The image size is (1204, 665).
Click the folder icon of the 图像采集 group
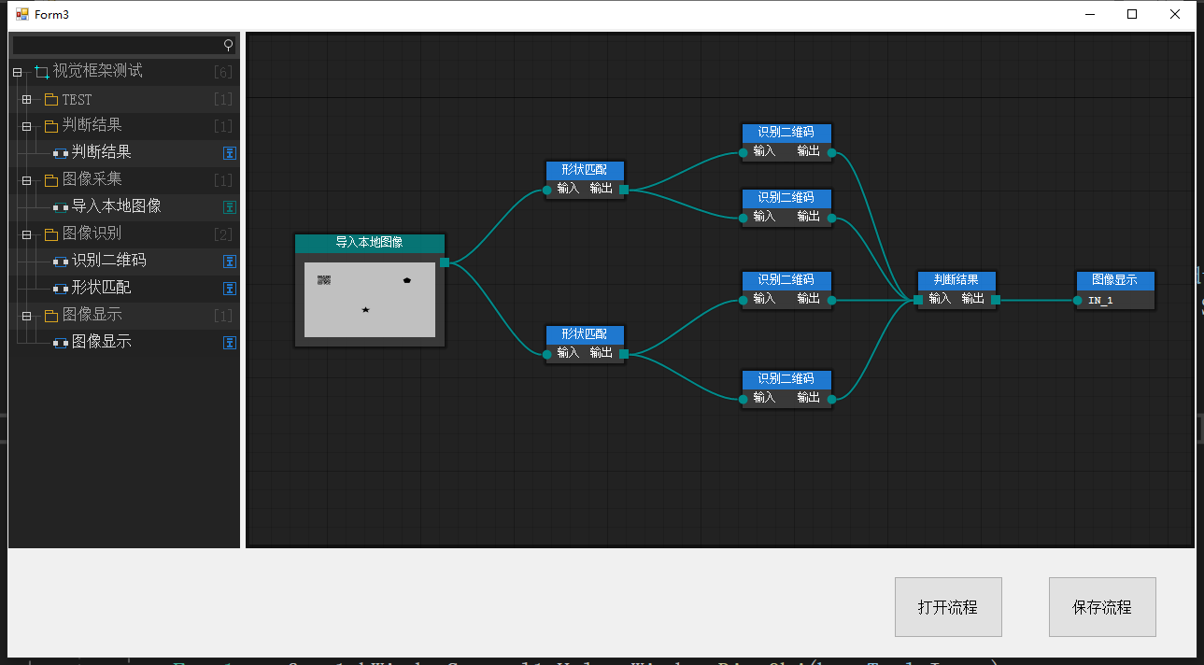(51, 180)
